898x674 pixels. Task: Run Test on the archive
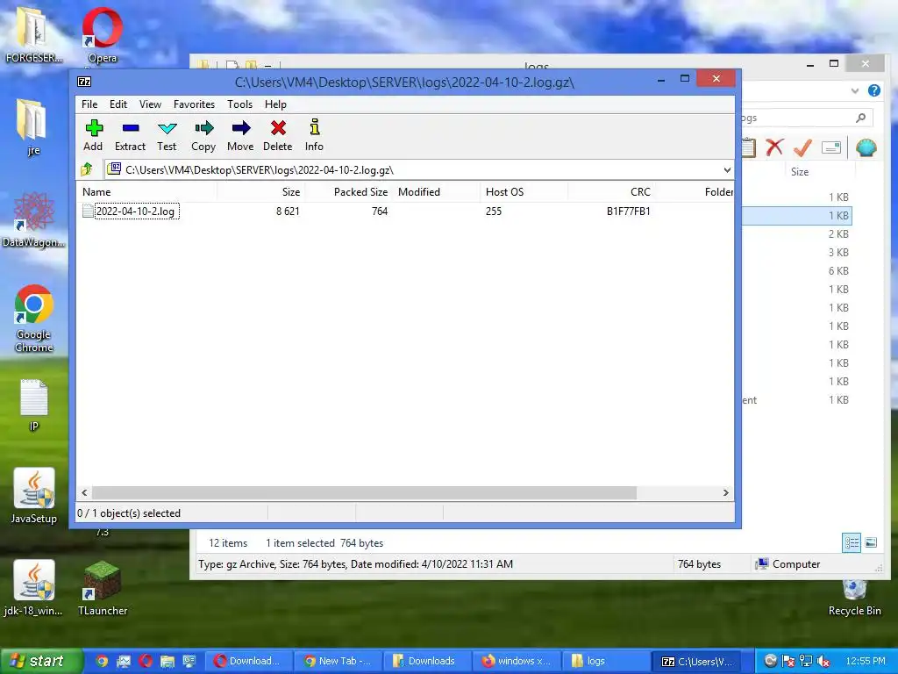click(167, 135)
